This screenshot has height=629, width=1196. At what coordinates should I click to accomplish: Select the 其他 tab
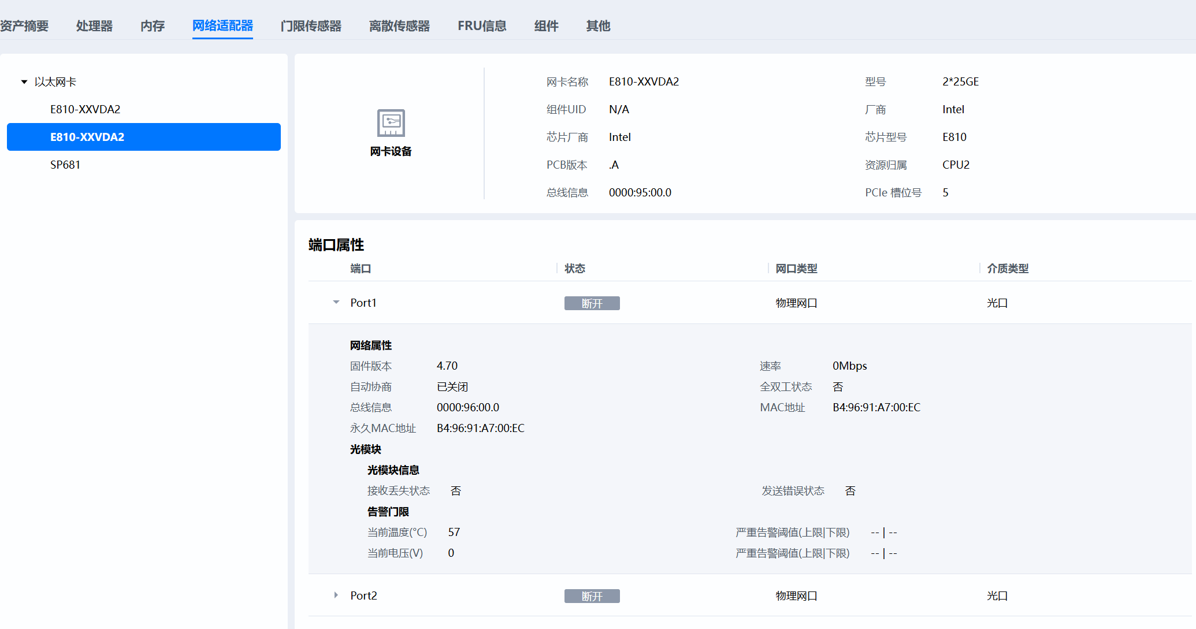(x=598, y=26)
